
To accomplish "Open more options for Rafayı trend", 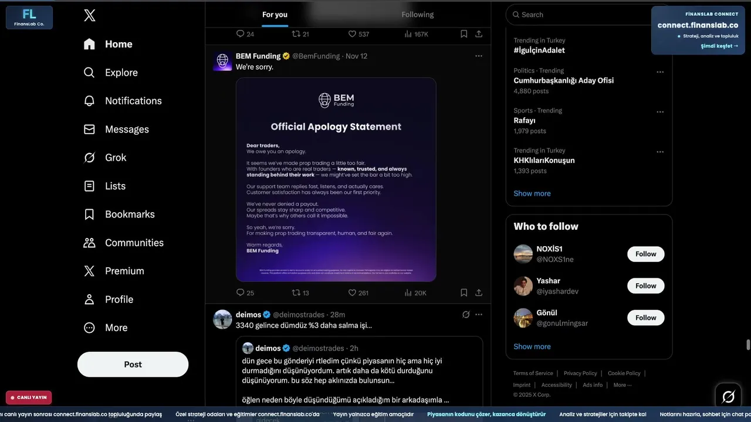I will (x=660, y=112).
